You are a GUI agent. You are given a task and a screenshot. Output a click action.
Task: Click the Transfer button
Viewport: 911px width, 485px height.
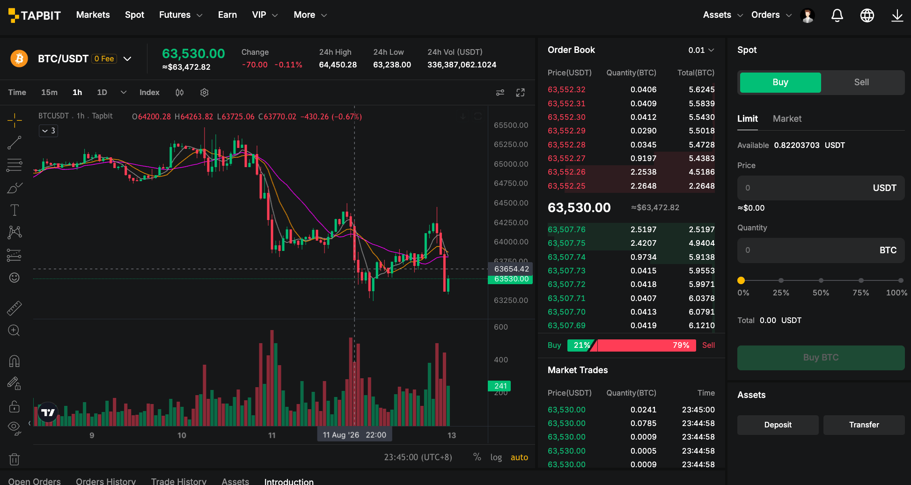coord(864,425)
